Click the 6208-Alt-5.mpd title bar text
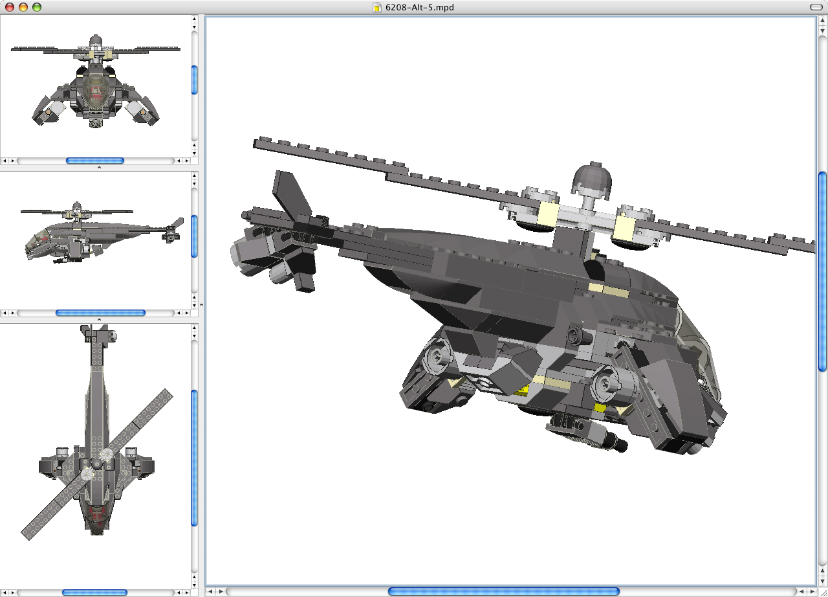 tap(419, 8)
